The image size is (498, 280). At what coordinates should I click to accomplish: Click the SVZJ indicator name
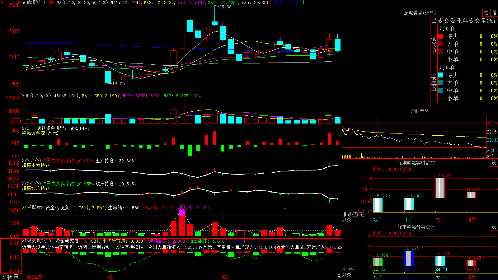27,128
